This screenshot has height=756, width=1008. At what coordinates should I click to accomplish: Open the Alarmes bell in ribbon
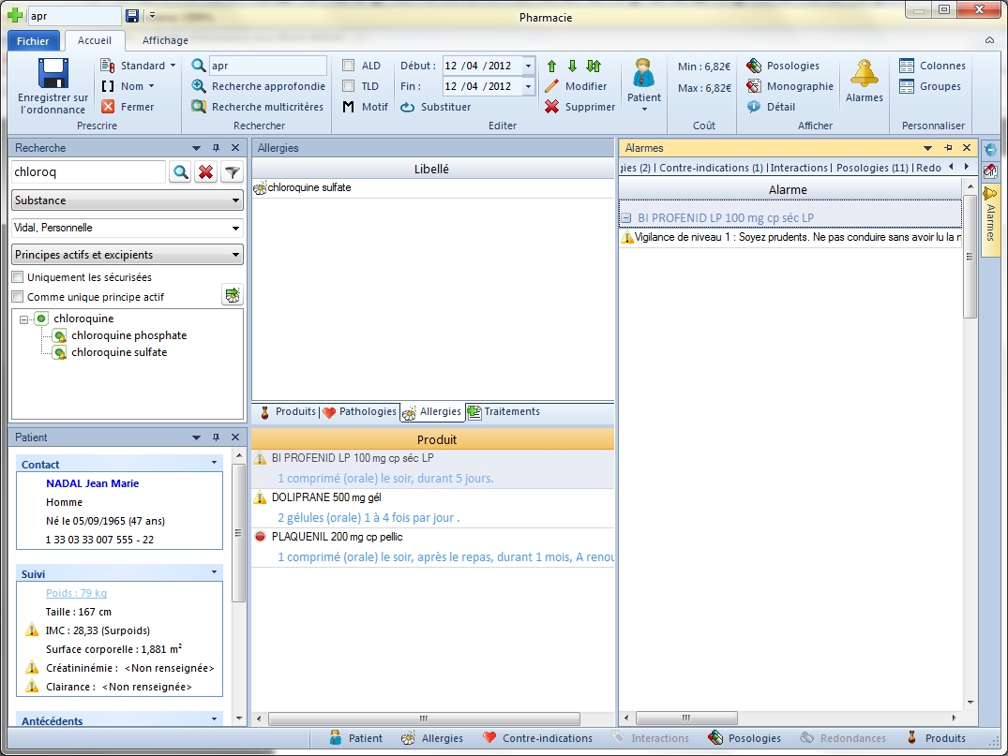point(864,74)
